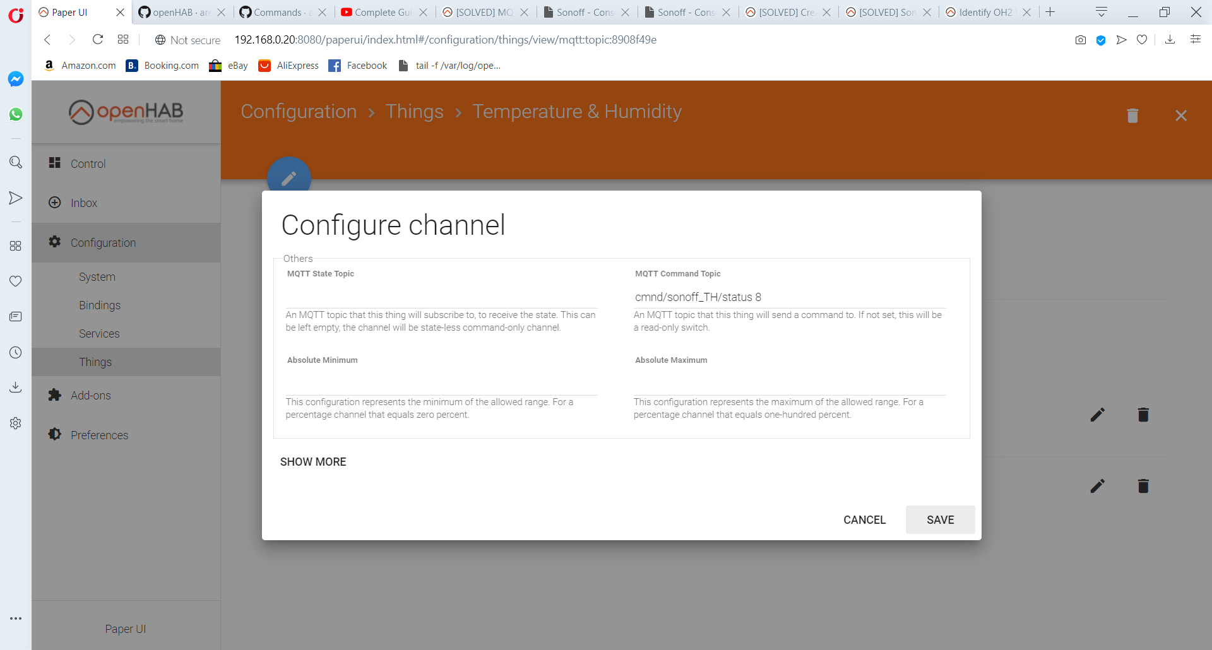1212x650 pixels.
Task: Click the Things breadcrumb link
Action: pos(415,112)
